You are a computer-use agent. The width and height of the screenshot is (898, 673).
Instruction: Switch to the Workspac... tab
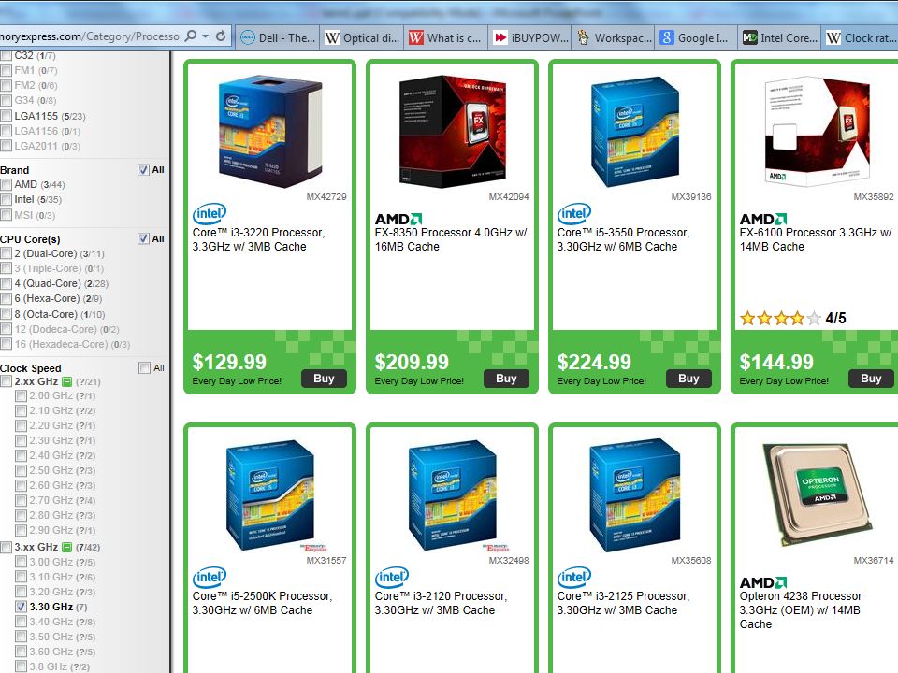tap(615, 38)
